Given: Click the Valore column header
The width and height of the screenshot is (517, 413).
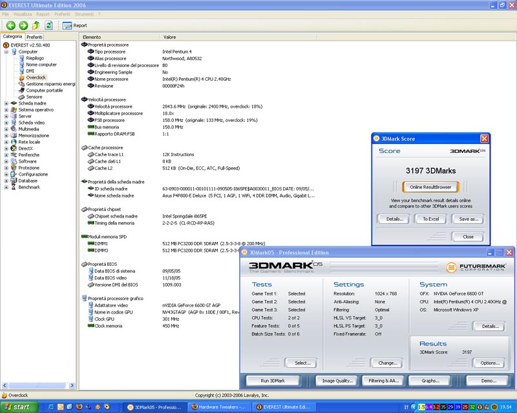Looking at the screenshot, I should coord(238,37).
